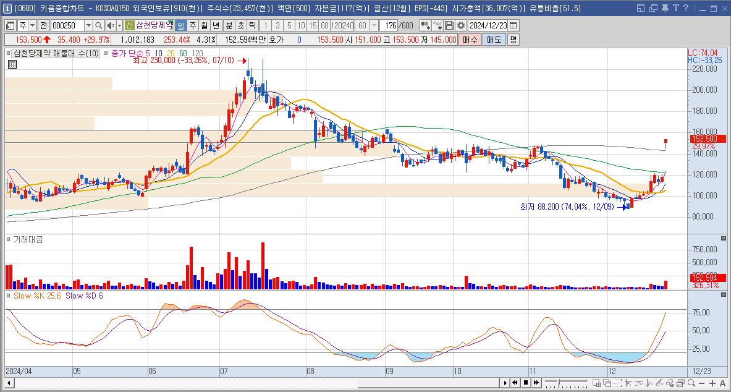
Task: Select minute 분 period toggle
Action: tap(229, 25)
